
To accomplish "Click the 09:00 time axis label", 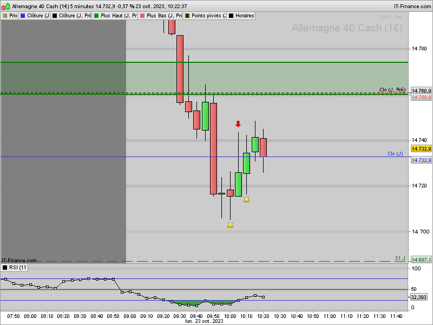I will [x=130, y=316].
